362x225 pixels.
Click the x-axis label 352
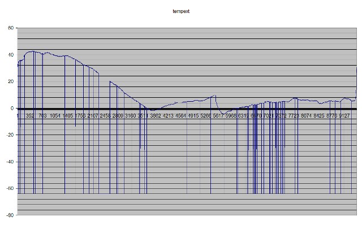coord(30,116)
